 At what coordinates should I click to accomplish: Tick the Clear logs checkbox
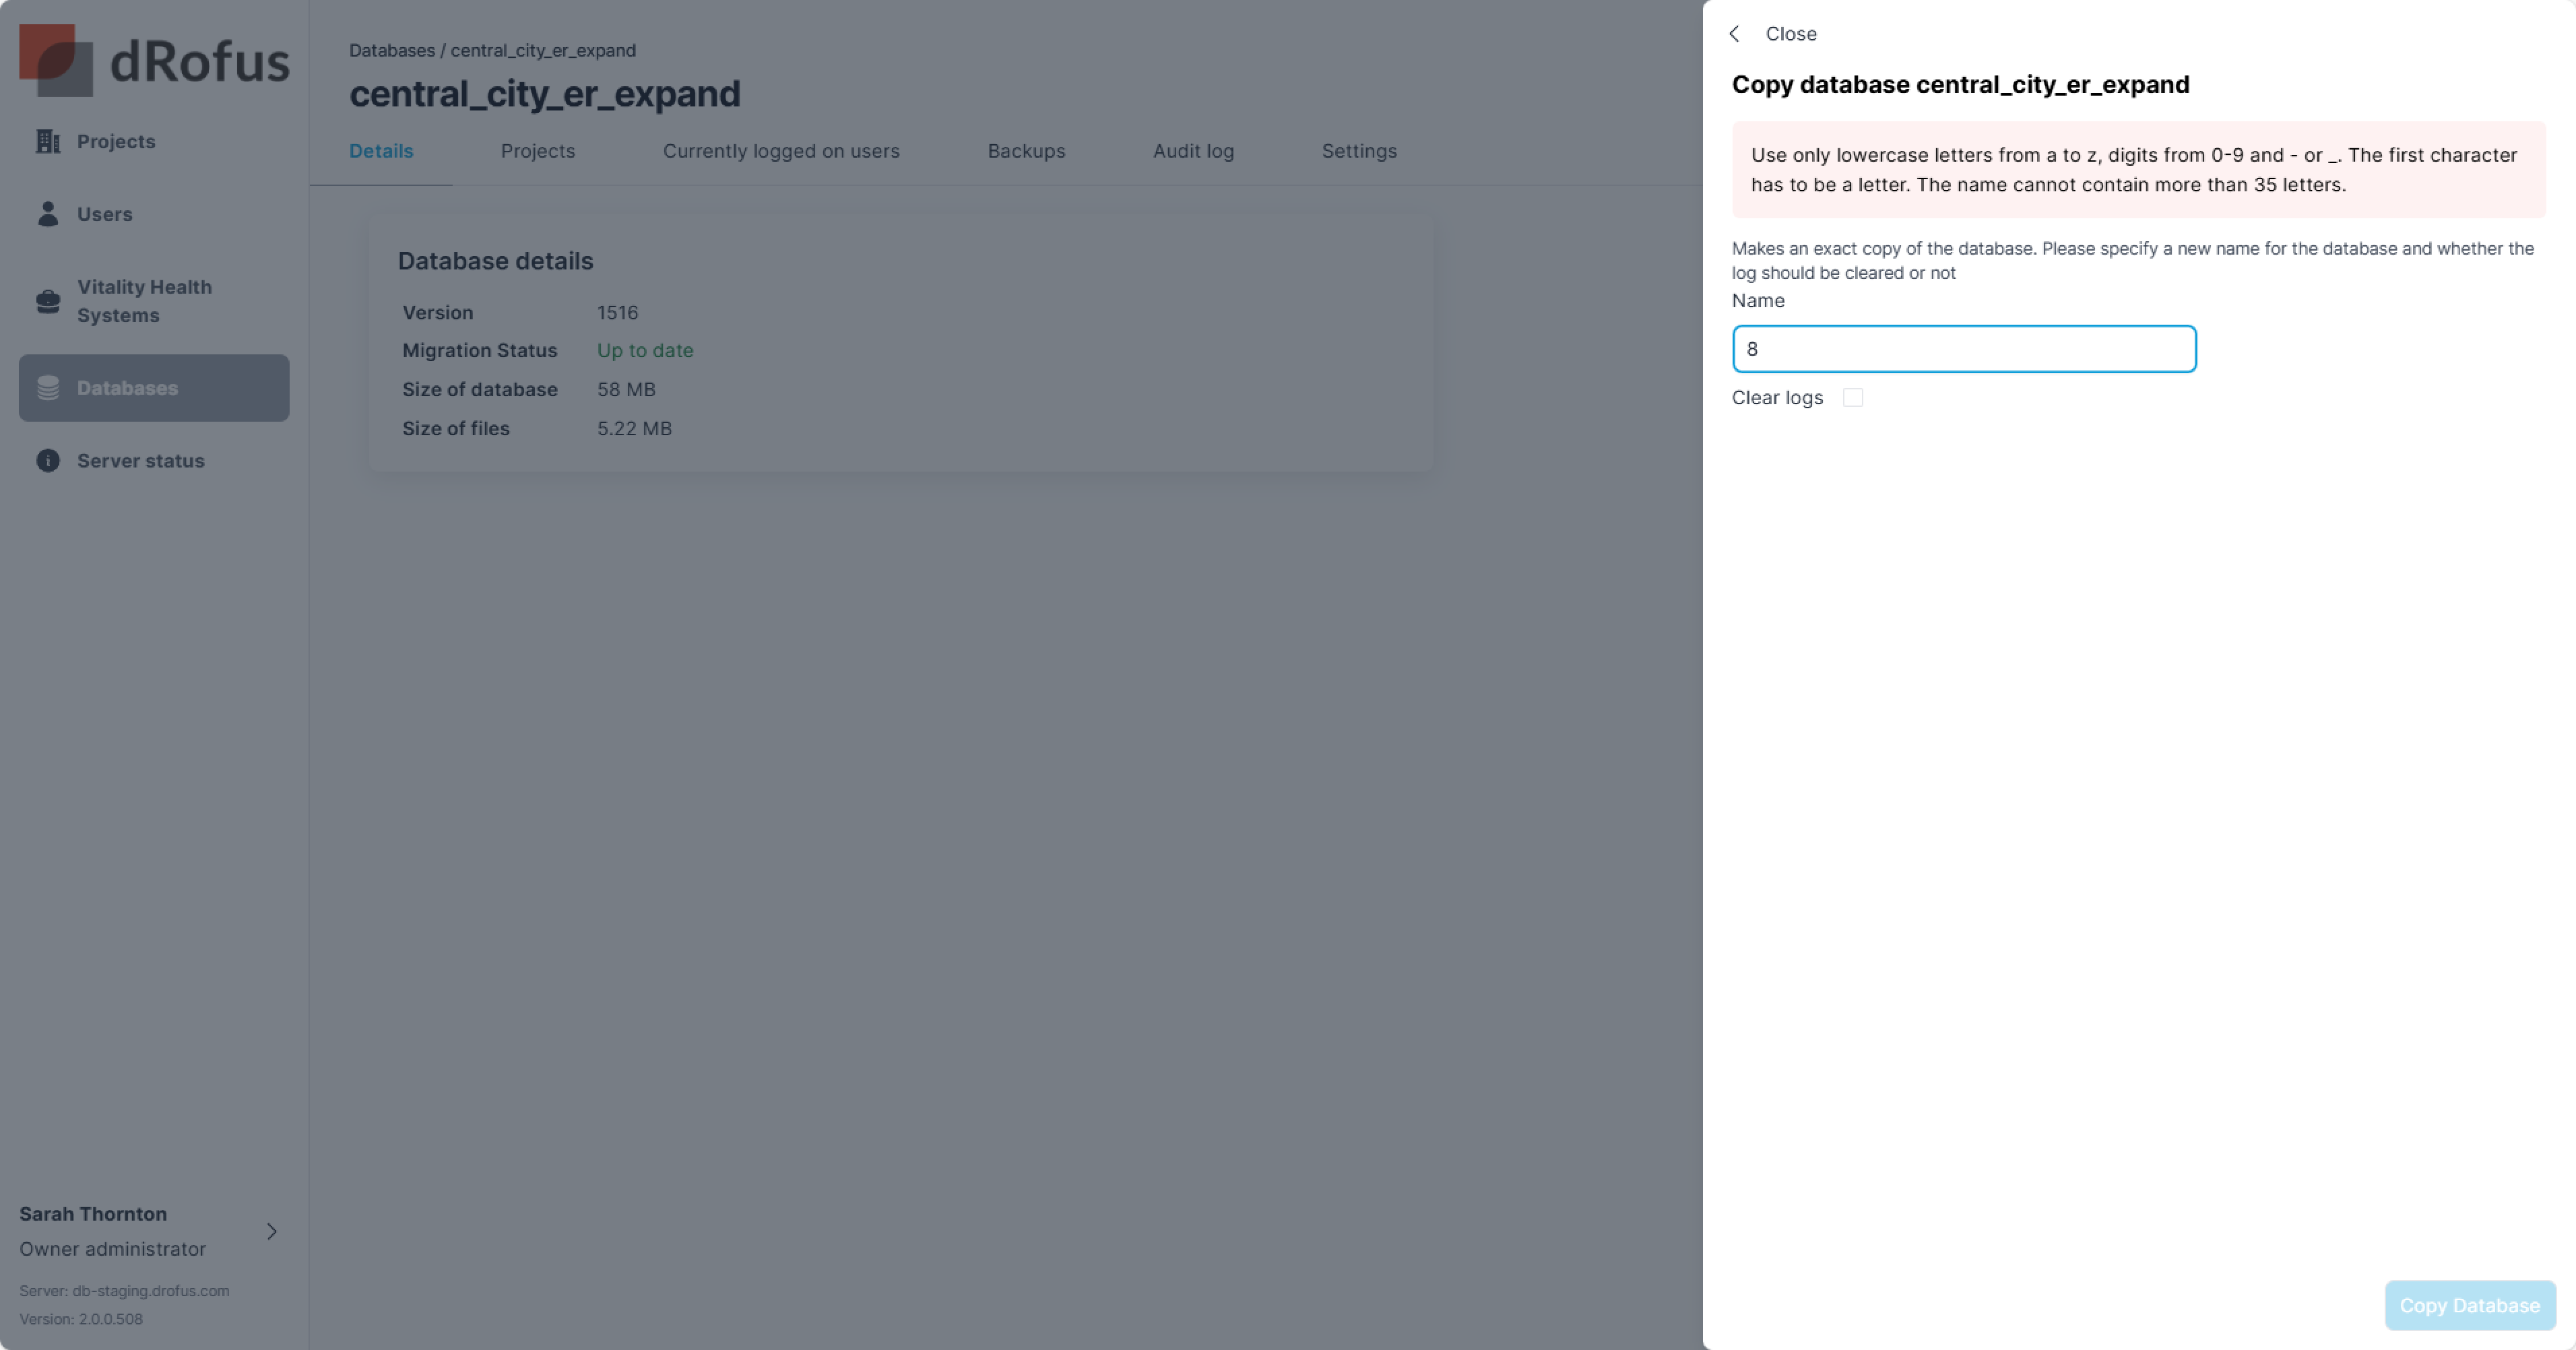1853,398
